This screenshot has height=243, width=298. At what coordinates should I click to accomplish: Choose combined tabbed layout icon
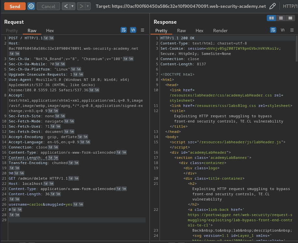[x=290, y=18]
